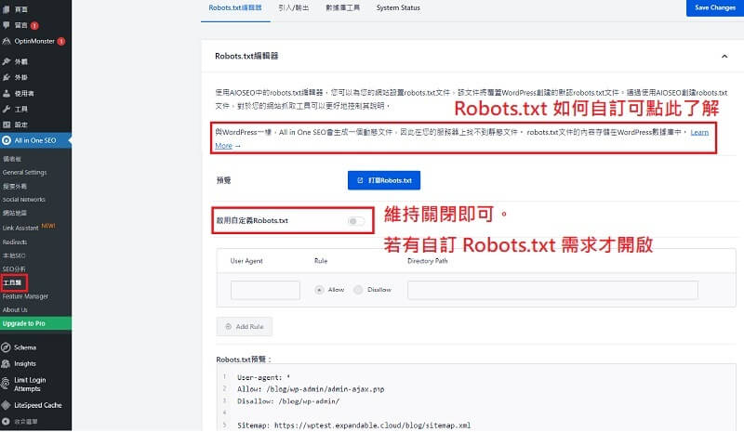Viewport: 744px width, 432px height.
Task: Open OptinMonster icon in sidebar
Action: coord(7,41)
